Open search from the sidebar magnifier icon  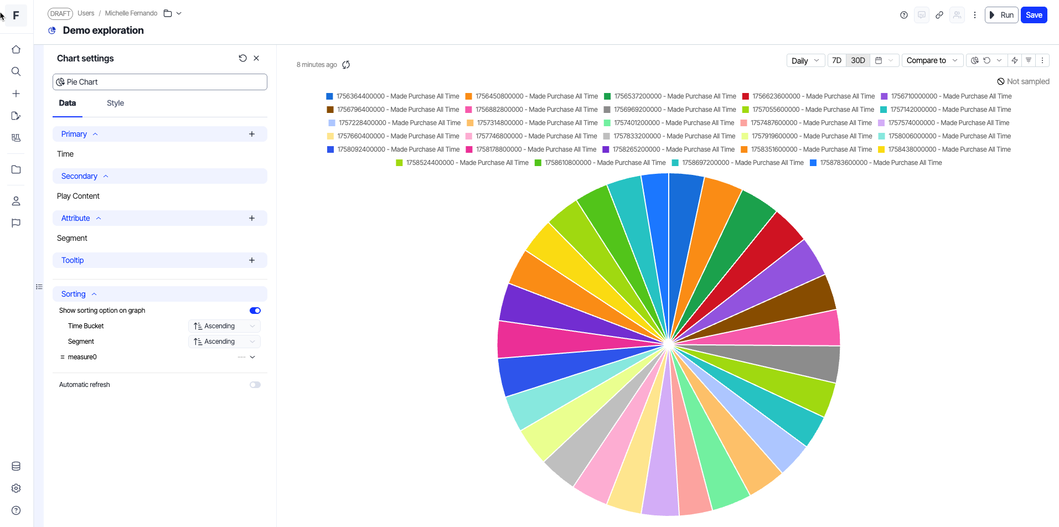point(16,71)
